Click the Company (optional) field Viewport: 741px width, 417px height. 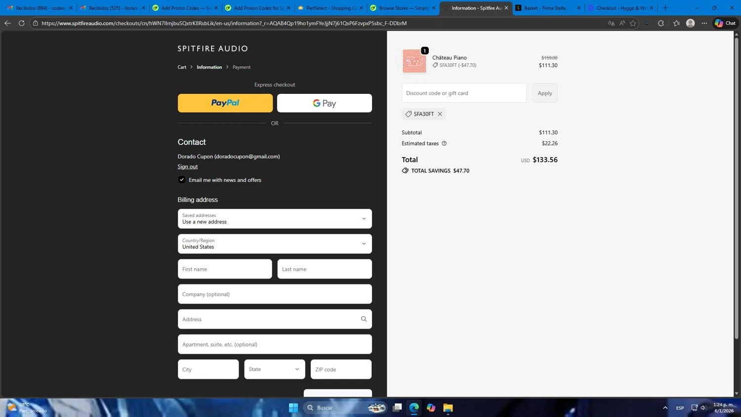[x=275, y=294]
